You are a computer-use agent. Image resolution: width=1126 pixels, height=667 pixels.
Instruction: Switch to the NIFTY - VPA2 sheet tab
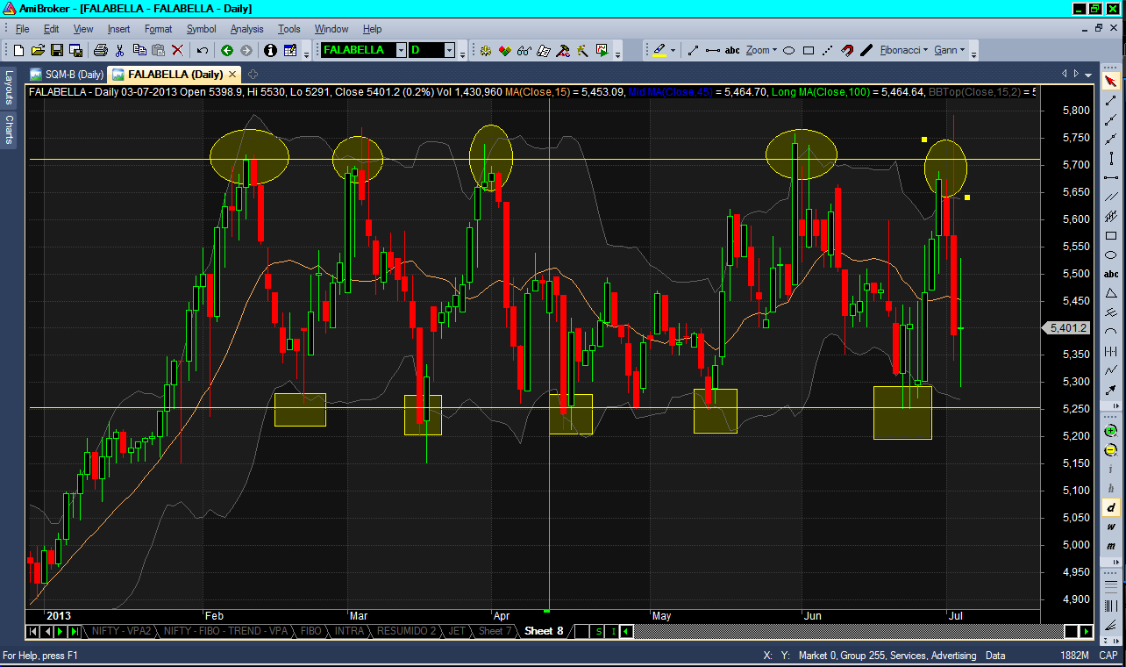click(122, 631)
